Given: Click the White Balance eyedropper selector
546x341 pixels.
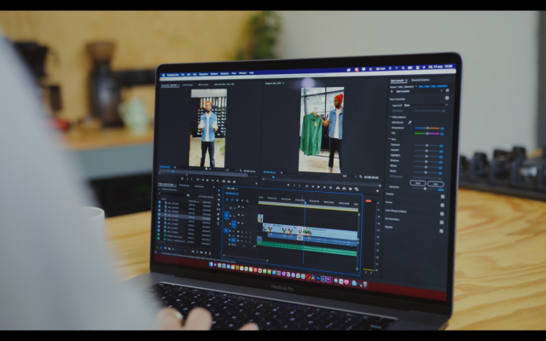Looking at the screenshot, I should coord(409,123).
